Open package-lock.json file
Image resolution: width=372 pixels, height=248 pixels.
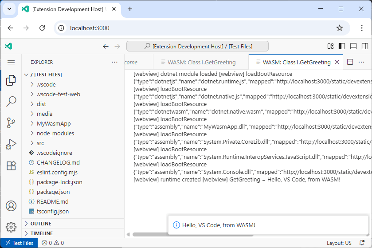[73, 182]
